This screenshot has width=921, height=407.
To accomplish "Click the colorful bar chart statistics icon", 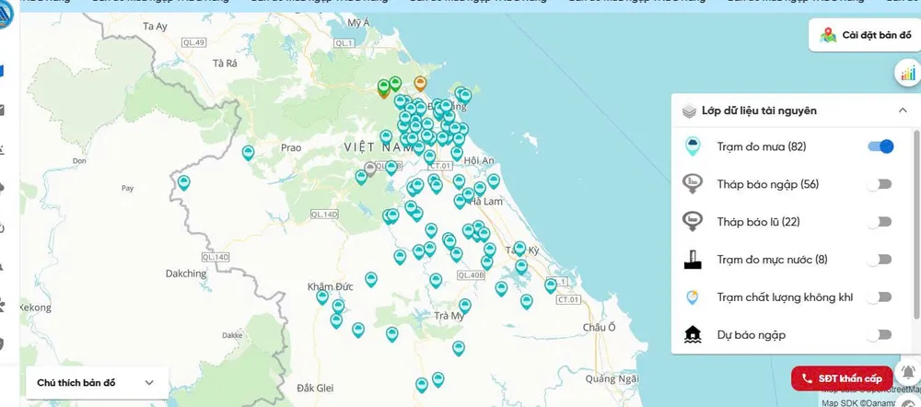I will (x=908, y=72).
